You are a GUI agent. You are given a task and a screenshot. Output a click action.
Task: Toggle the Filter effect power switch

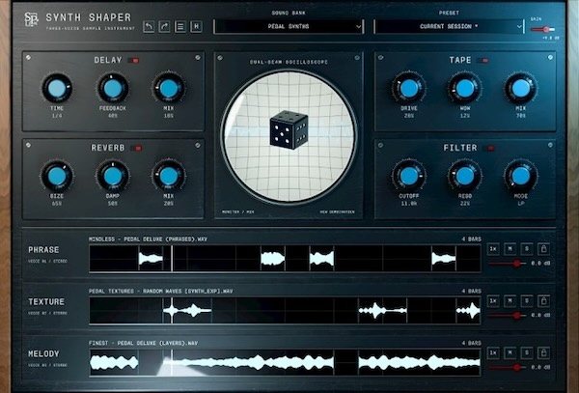488,148
